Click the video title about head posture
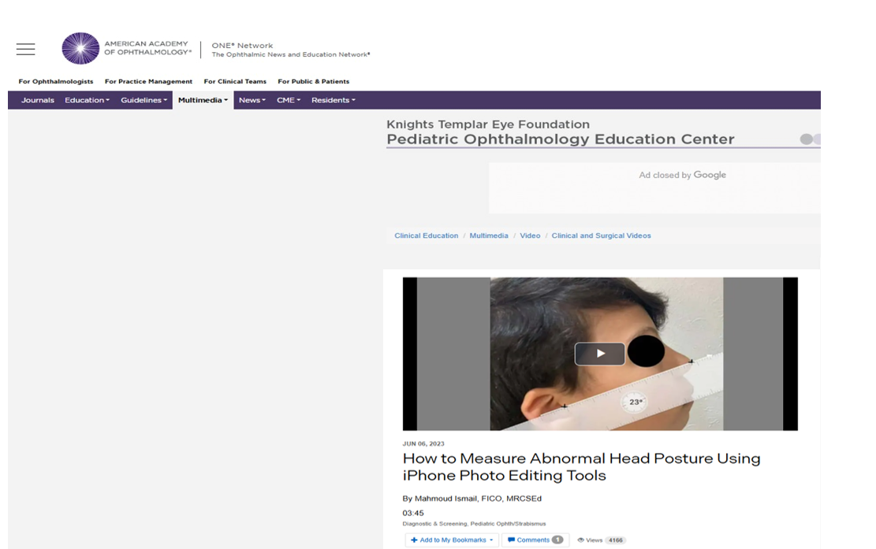 click(x=581, y=467)
